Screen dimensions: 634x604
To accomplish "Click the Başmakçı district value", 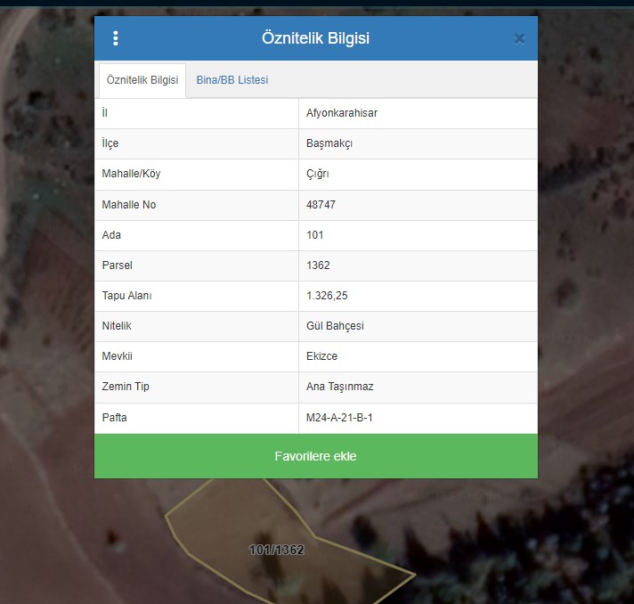I will point(329,143).
